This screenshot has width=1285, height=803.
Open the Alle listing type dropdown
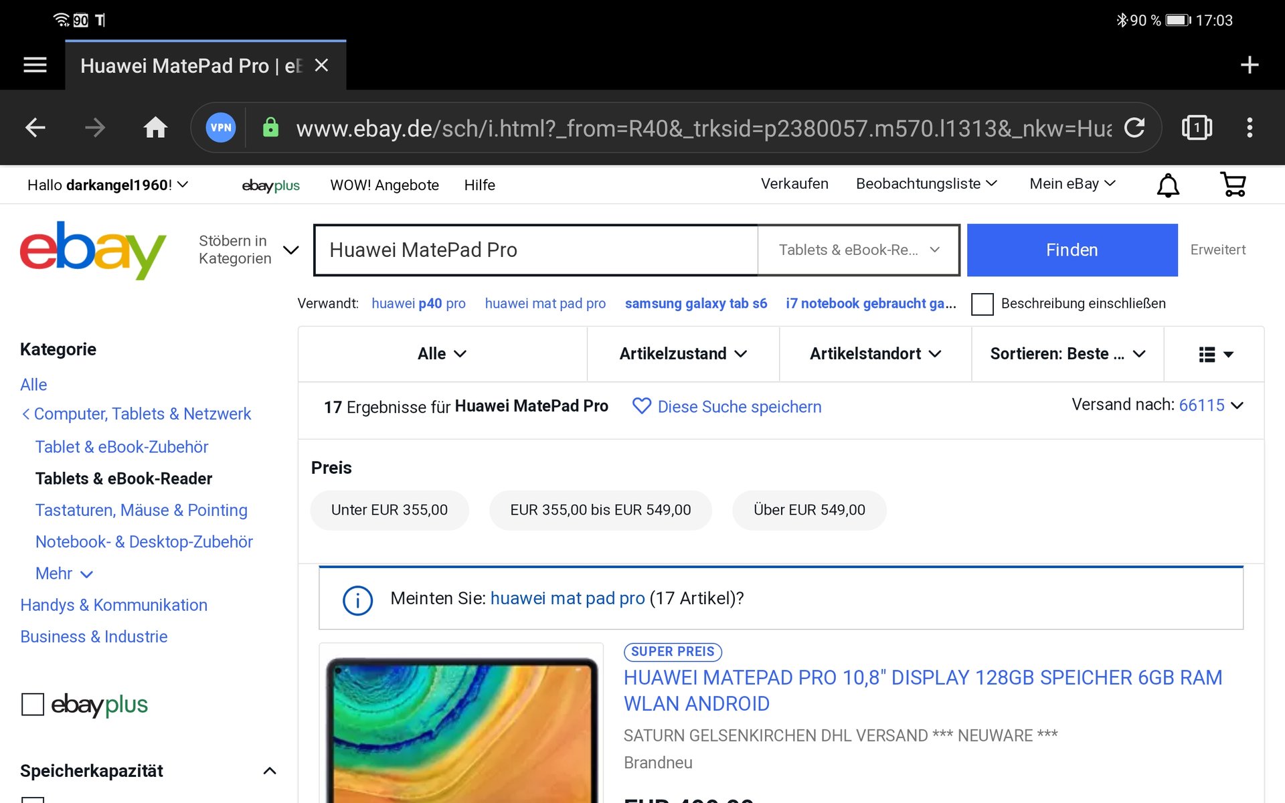pos(442,353)
